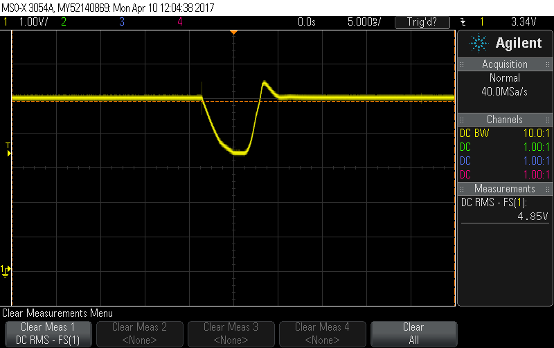Open the Acquisition panel header
Viewport: 554px width, 348px height.
pos(505,64)
